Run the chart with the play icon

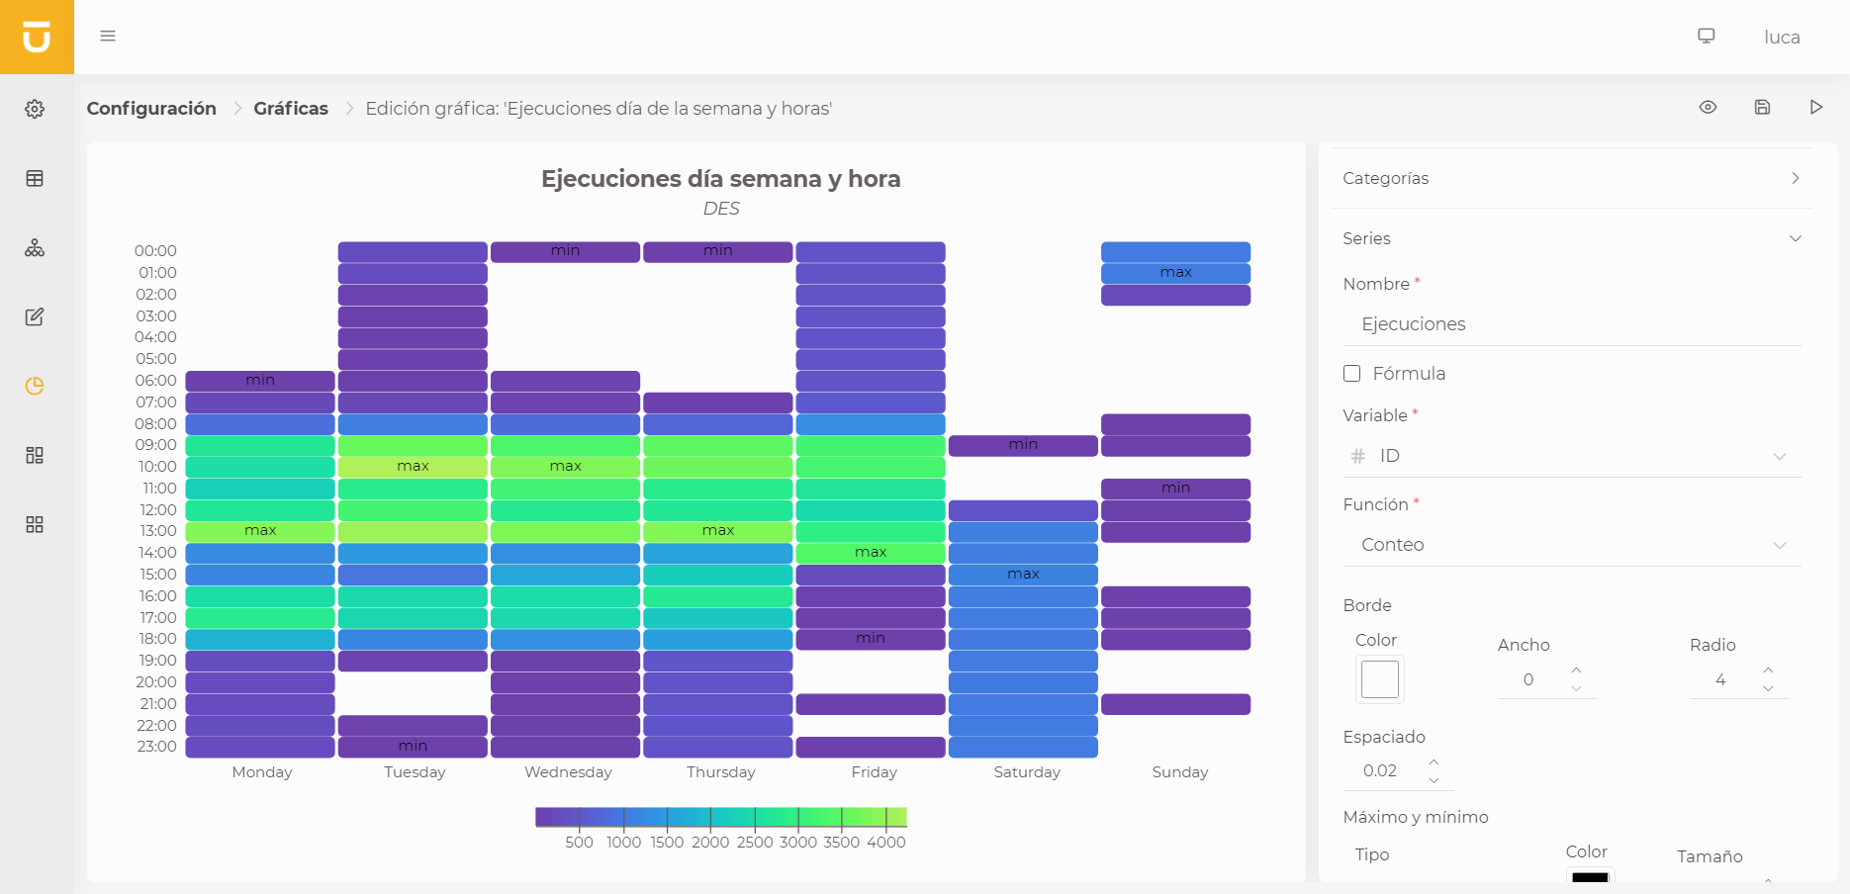point(1816,107)
